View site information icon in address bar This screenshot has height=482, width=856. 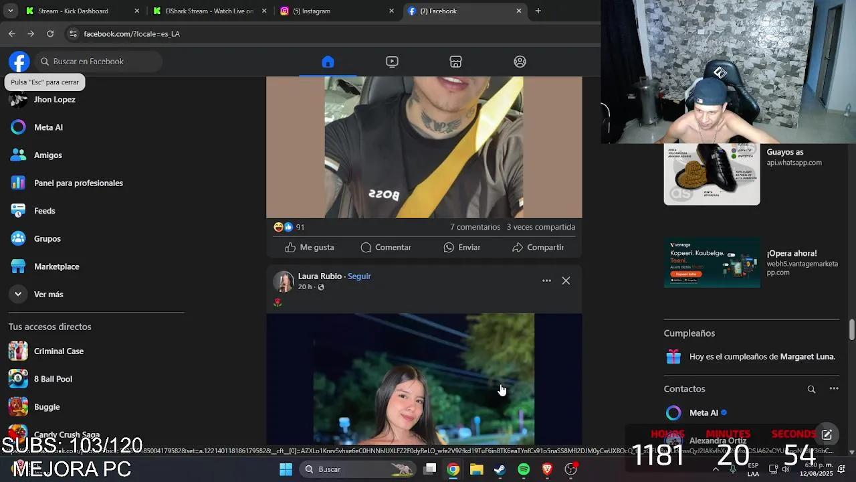pos(74,33)
